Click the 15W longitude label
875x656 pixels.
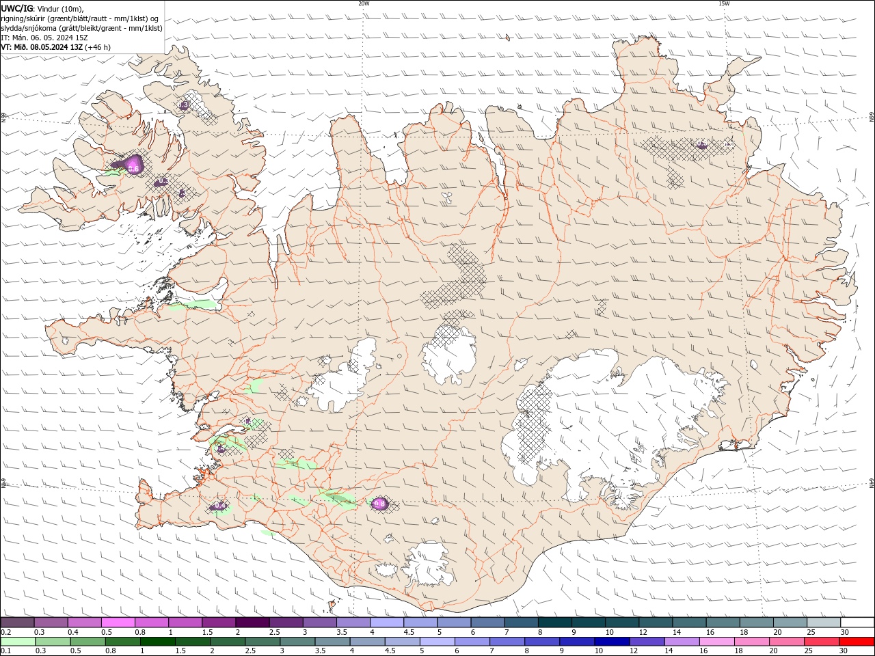(x=724, y=3)
